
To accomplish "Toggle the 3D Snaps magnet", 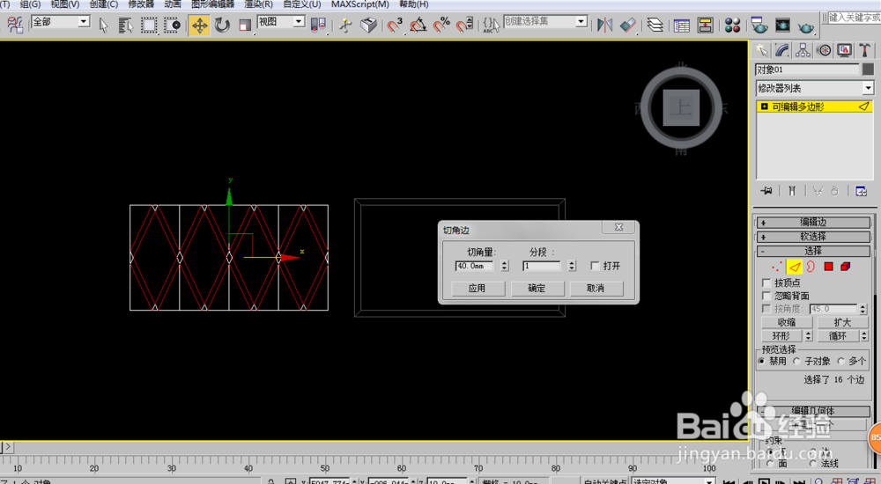I will tap(395, 26).
